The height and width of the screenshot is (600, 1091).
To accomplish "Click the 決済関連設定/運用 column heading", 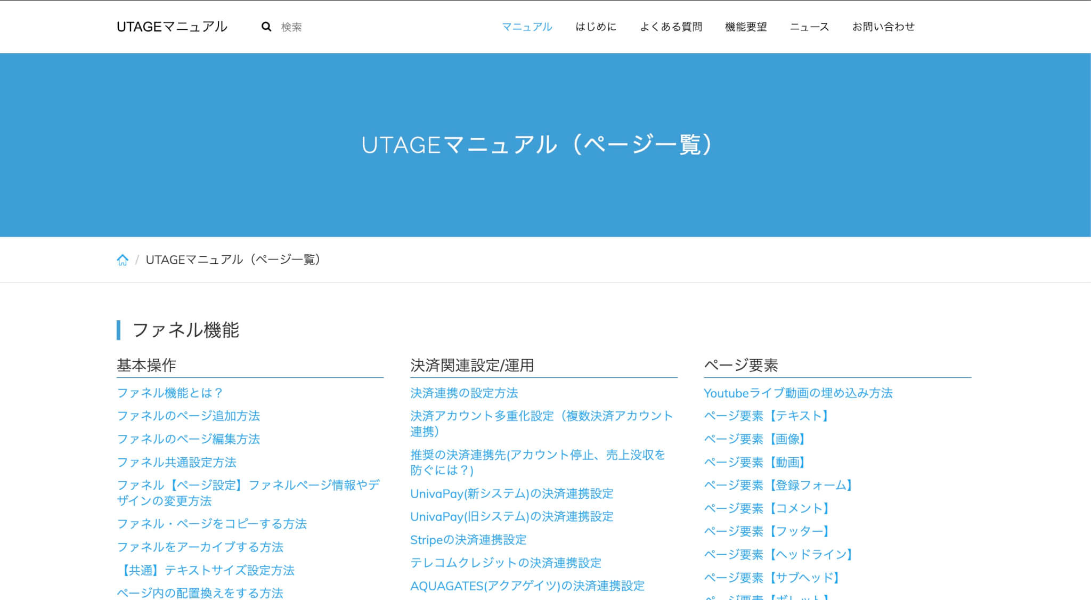I will [x=472, y=365].
